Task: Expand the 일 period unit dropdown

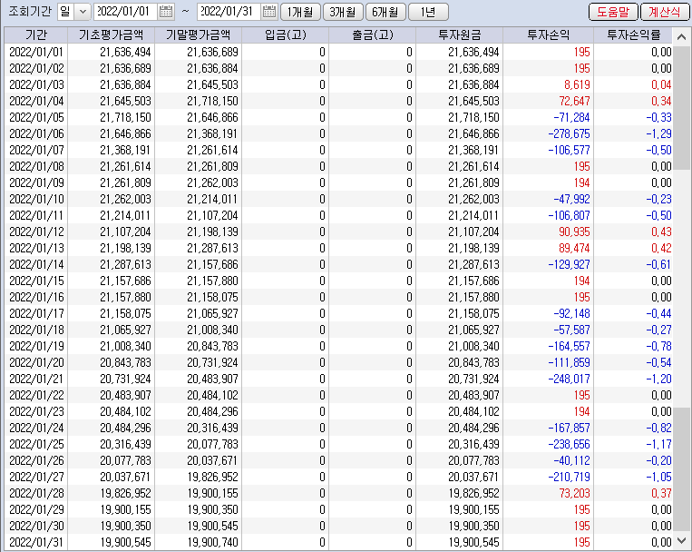Action: point(83,12)
